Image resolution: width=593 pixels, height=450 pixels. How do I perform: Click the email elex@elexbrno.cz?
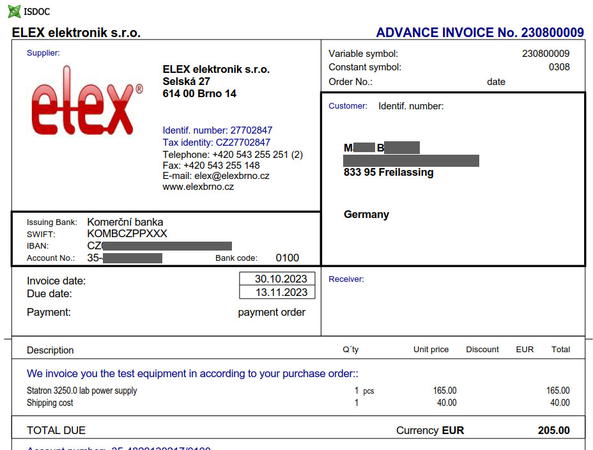[232, 176]
